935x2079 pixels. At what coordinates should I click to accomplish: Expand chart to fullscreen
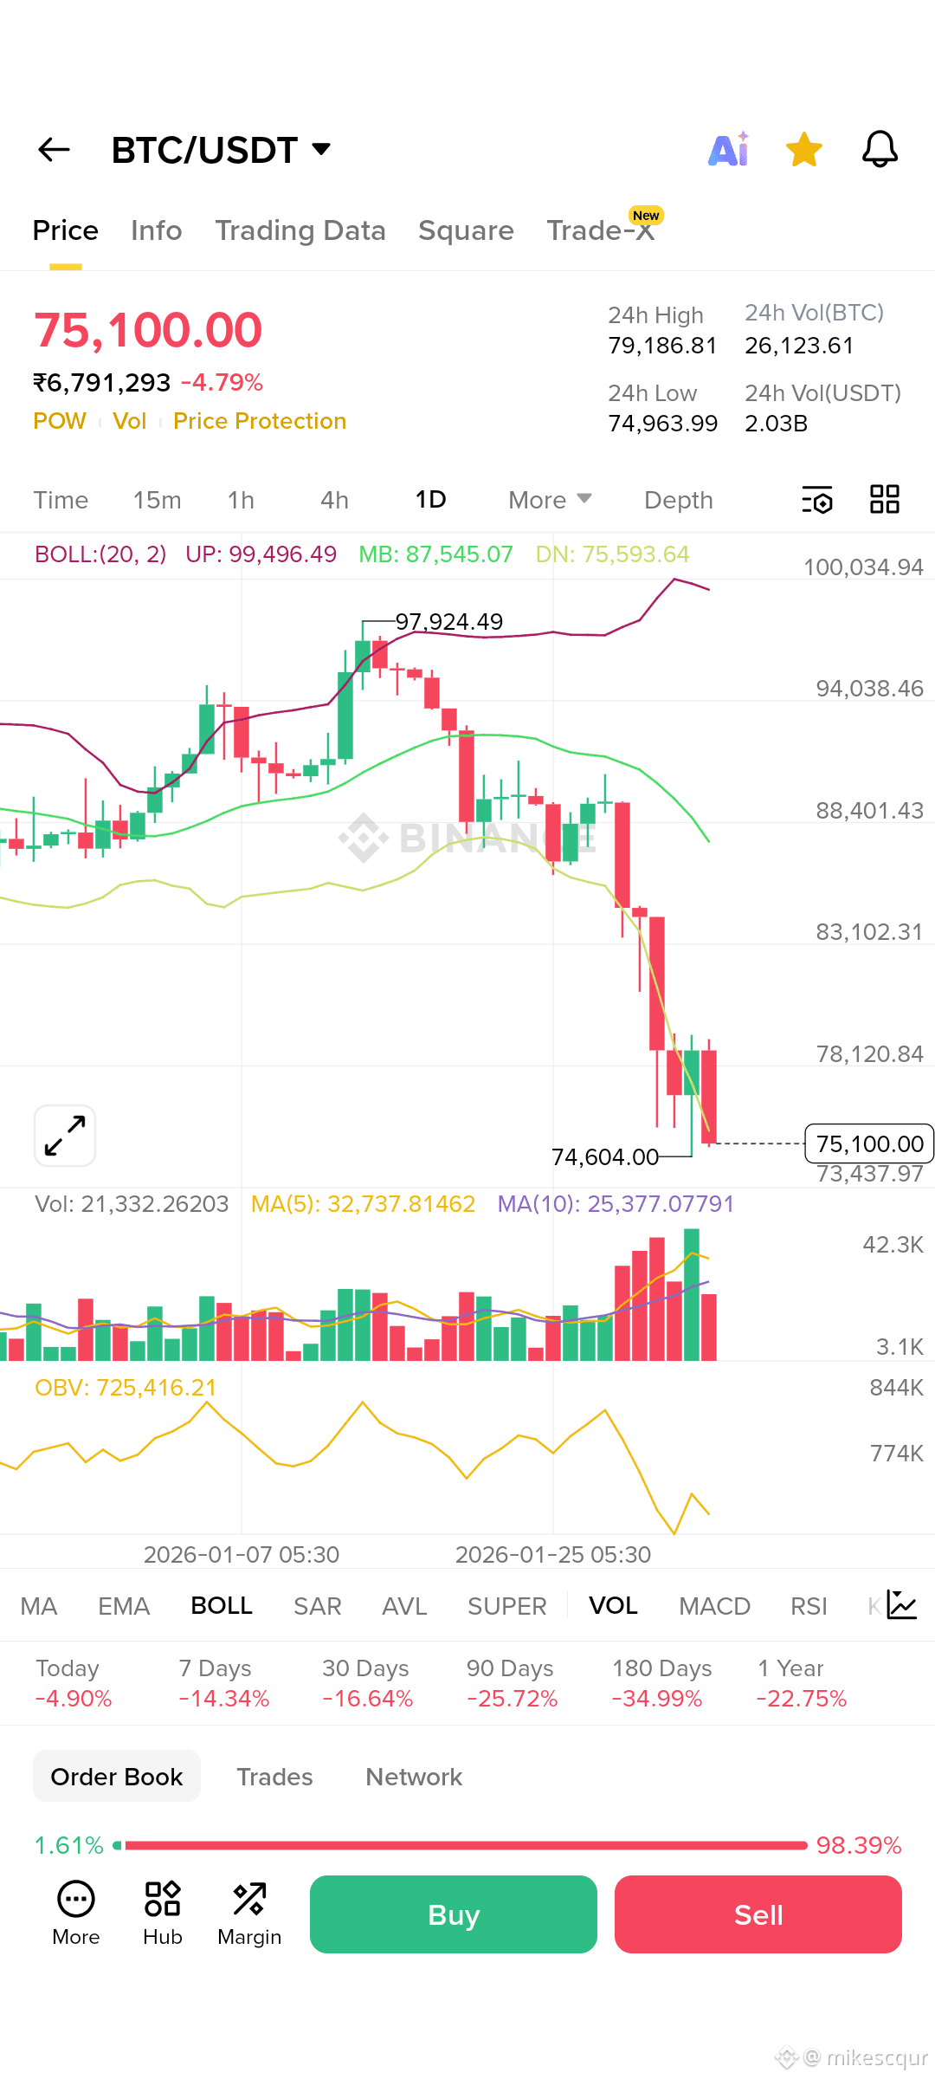[65, 1136]
